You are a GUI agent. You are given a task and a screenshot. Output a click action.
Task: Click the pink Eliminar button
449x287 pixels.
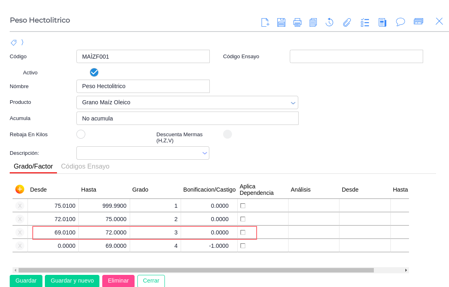[118, 281]
